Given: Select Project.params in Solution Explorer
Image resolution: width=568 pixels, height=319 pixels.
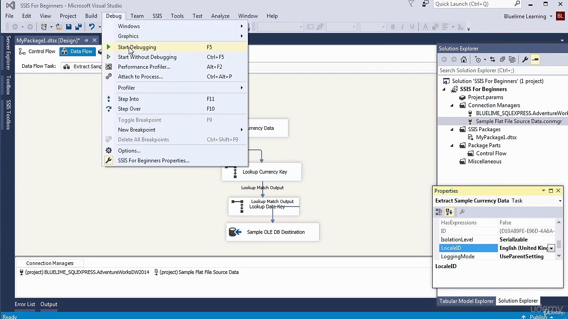Looking at the screenshot, I should [485, 97].
